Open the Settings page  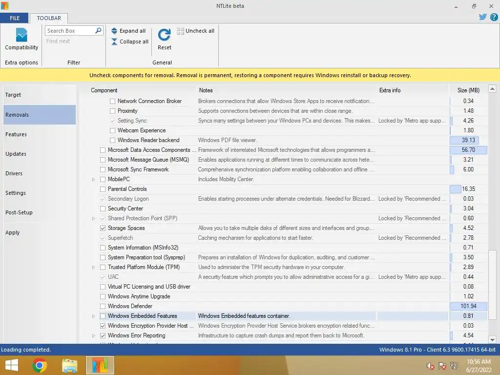(x=40, y=193)
